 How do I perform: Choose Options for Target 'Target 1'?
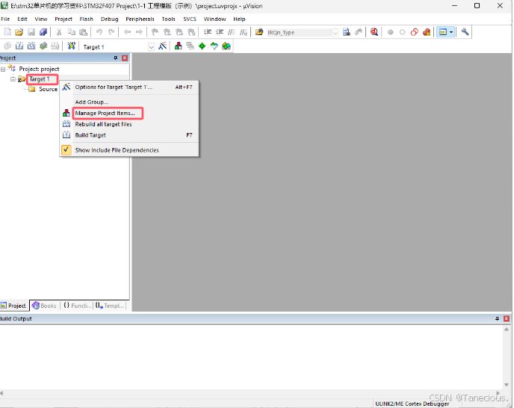click(129, 87)
